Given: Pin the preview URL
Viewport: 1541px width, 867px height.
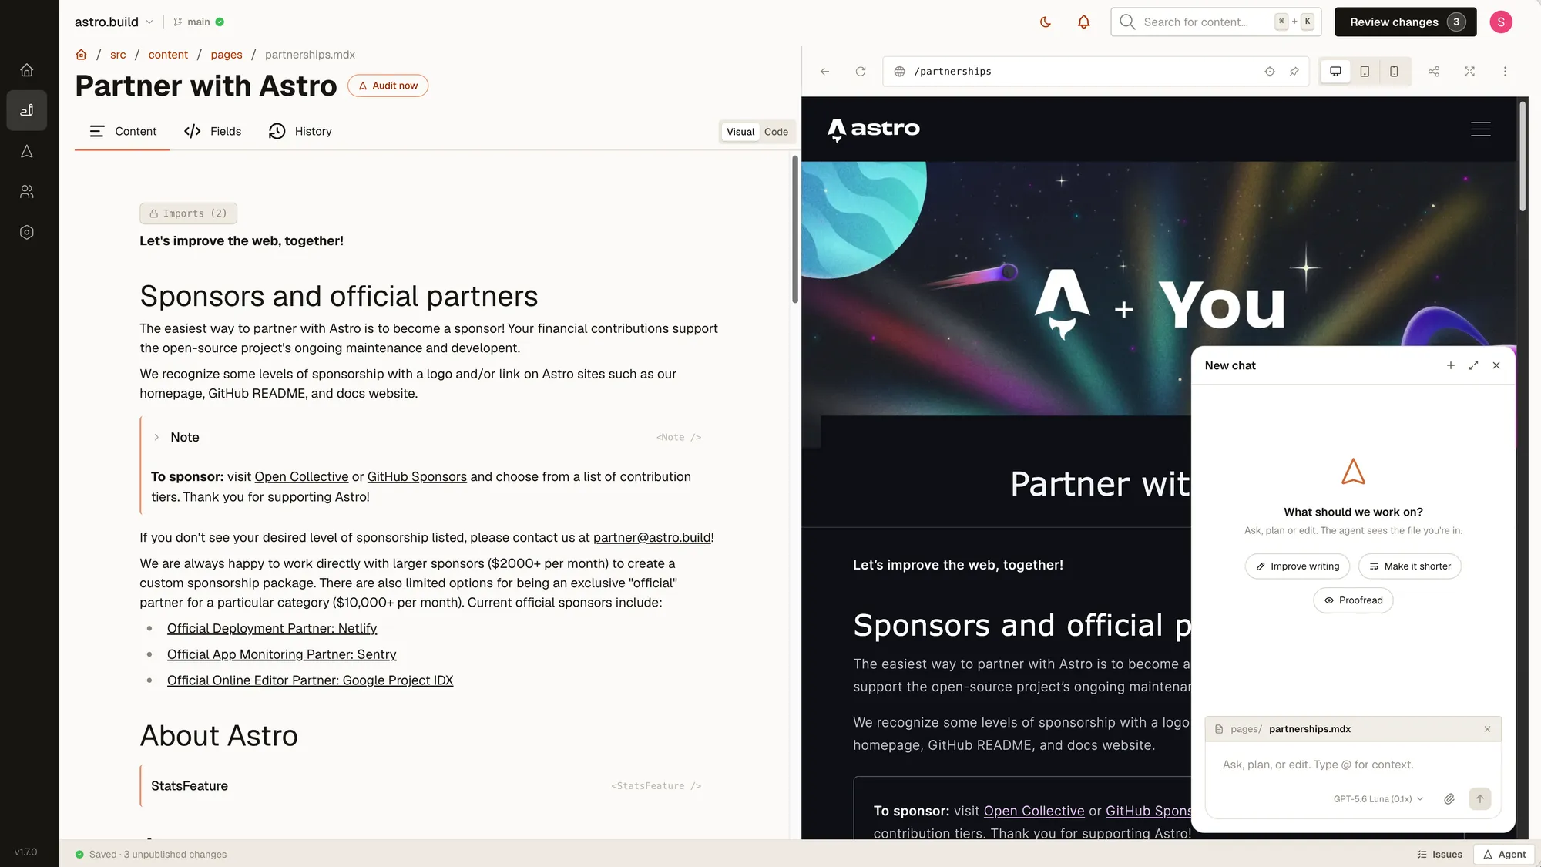Looking at the screenshot, I should [x=1294, y=72].
